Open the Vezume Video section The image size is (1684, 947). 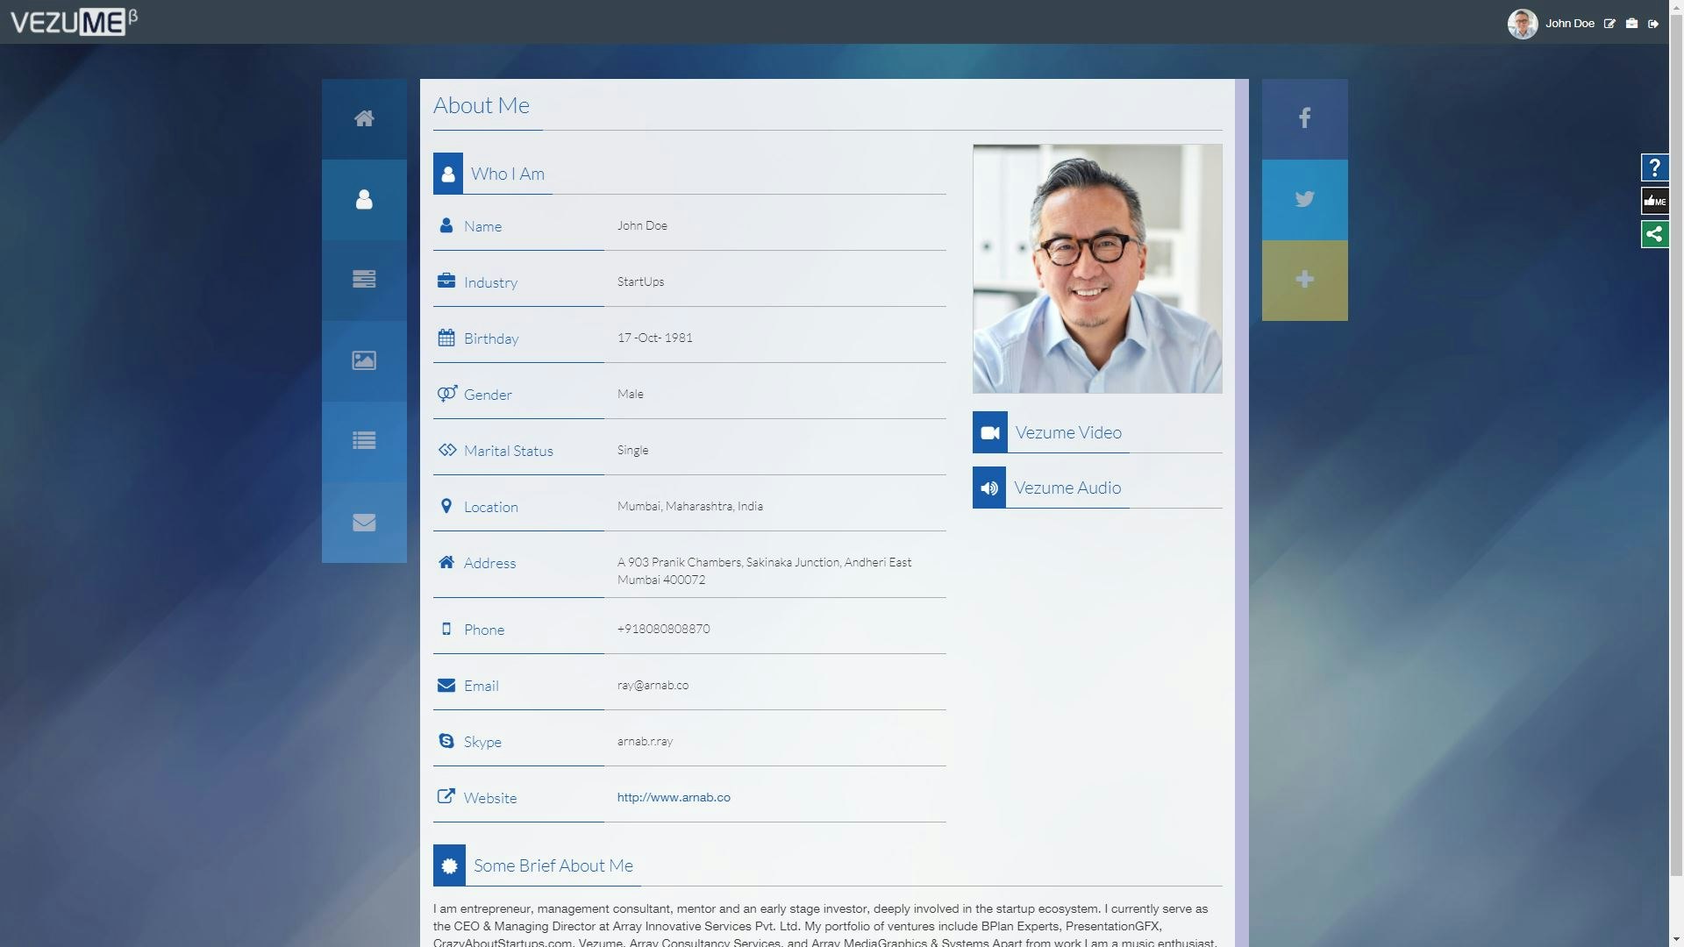1067,432
